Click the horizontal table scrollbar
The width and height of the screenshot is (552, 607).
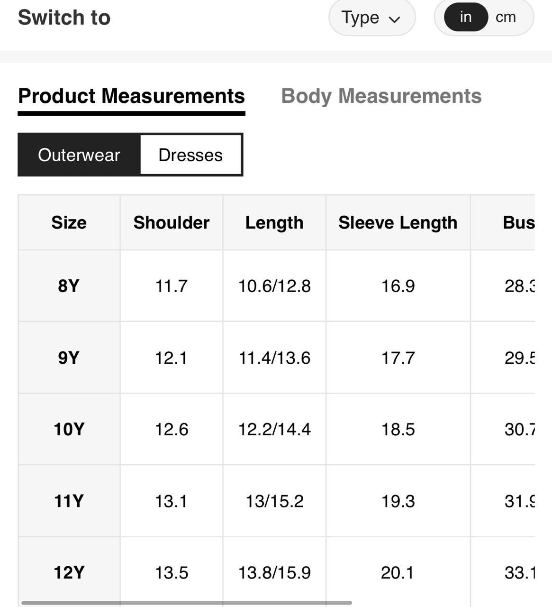pos(187,603)
